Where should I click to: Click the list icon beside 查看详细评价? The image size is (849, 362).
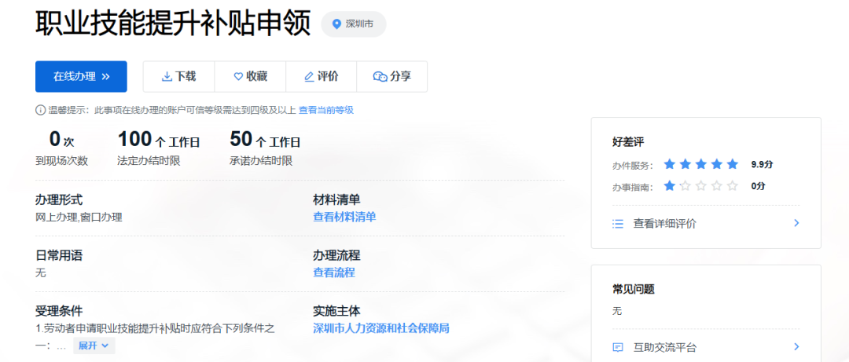point(618,224)
